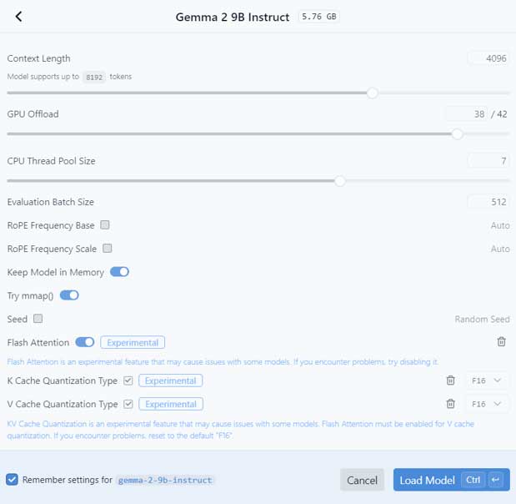Toggle Keep Model in Memory switch
The width and height of the screenshot is (516, 504).
click(x=119, y=272)
